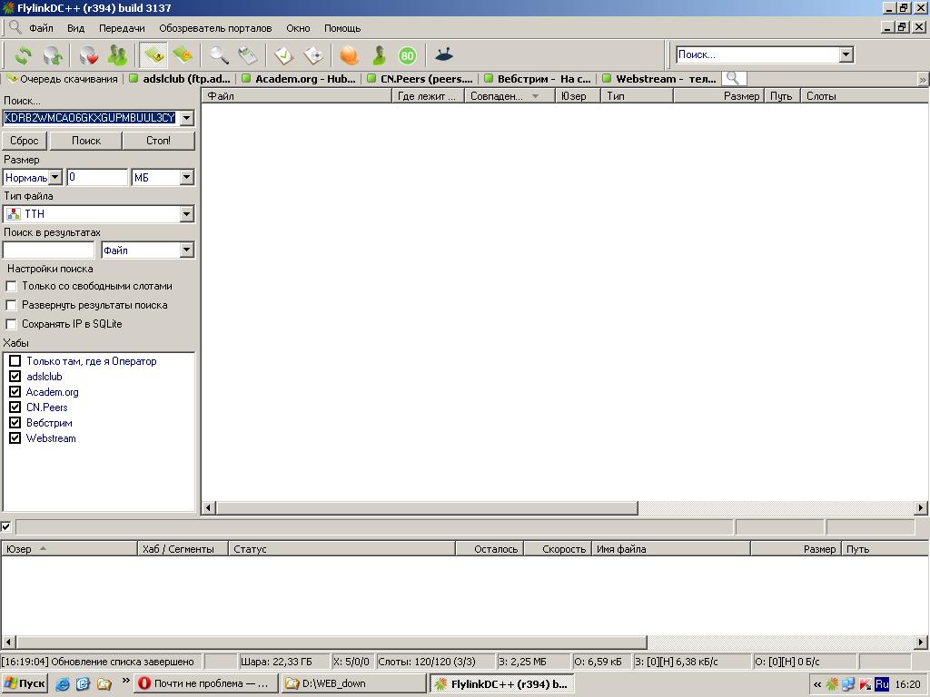Toggle 'Сохранять IP в SQLite' option
This screenshot has width=930, height=697.
point(12,324)
